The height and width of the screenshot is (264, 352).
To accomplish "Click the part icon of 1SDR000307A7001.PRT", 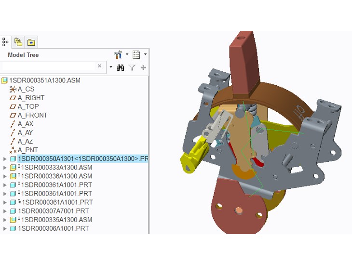I will (x=13, y=211).
